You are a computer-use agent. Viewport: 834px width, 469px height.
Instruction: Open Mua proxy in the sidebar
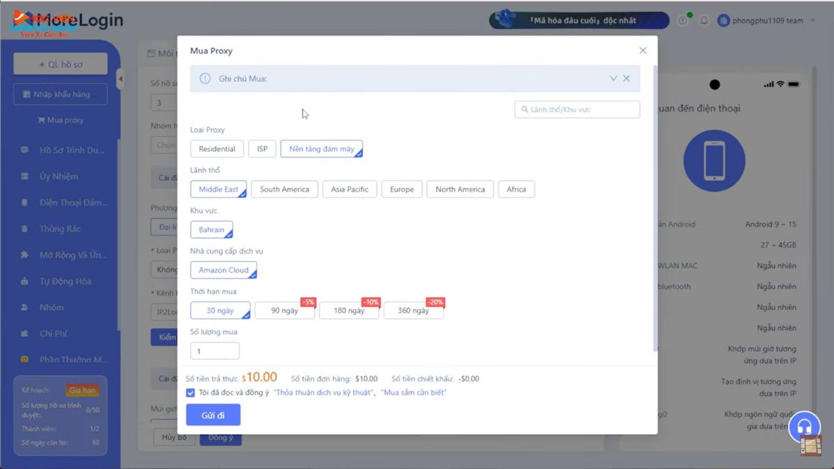[60, 120]
